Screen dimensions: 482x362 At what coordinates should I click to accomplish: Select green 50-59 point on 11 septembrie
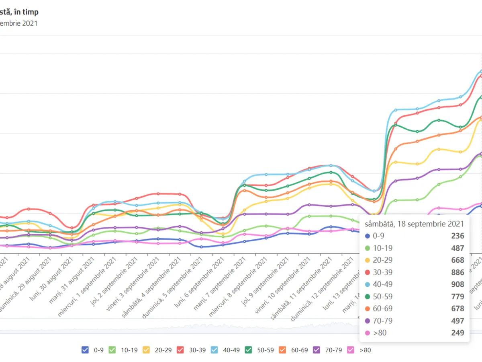(309, 178)
